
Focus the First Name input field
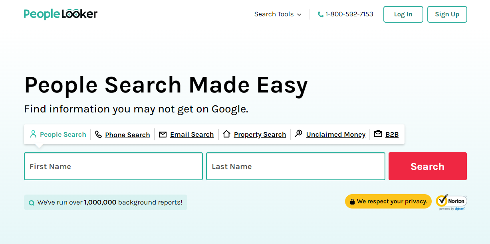click(113, 166)
